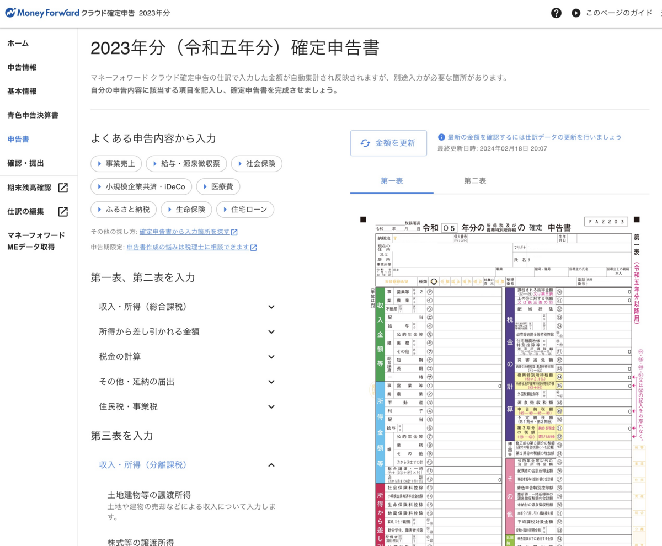Click the よくある申告内容から入力 heading
Image resolution: width=662 pixels, height=546 pixels.
[x=153, y=138]
